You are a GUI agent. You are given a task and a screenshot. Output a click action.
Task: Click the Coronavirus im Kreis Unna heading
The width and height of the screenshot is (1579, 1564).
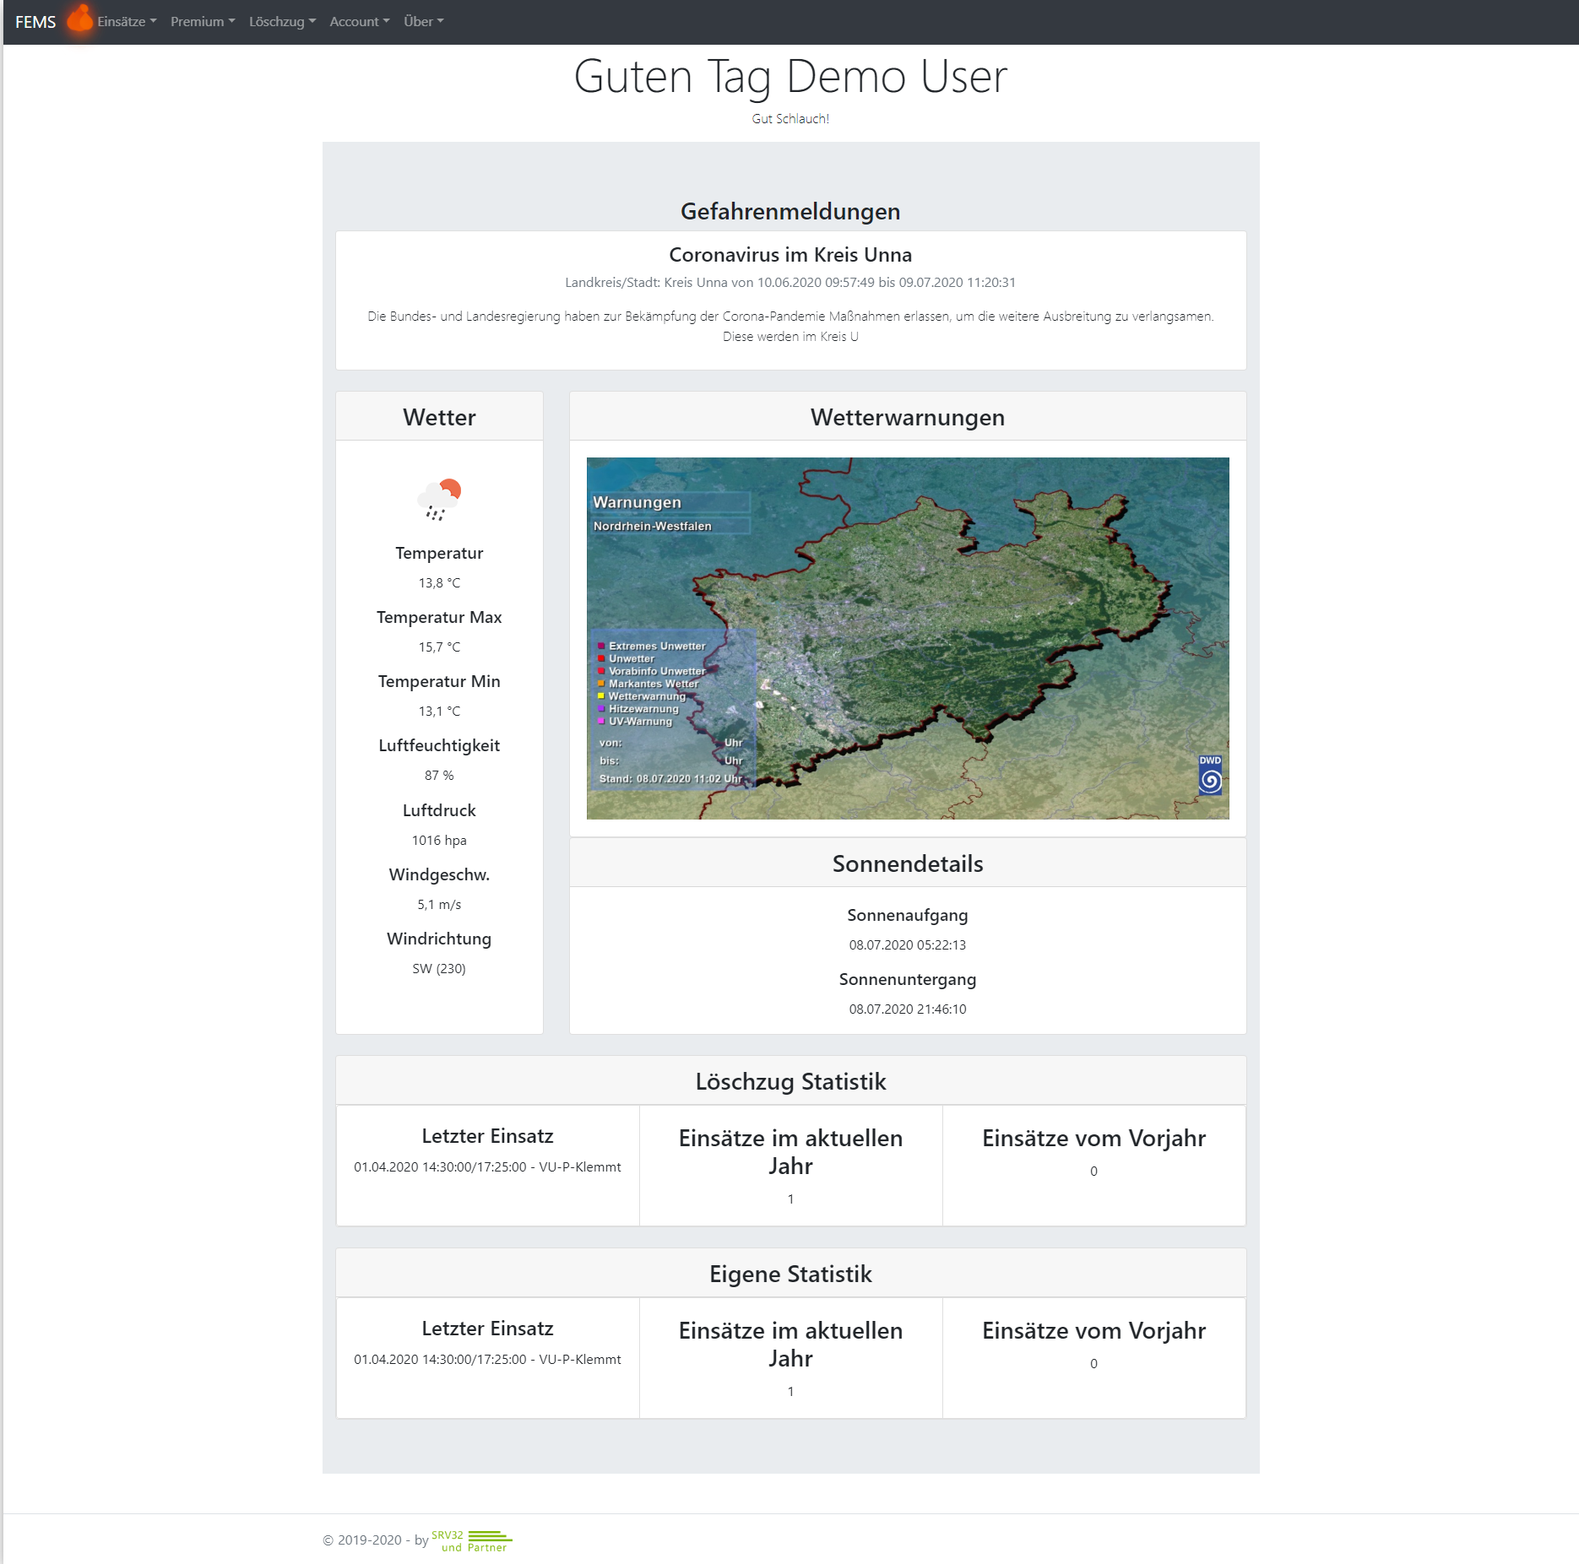tap(790, 255)
